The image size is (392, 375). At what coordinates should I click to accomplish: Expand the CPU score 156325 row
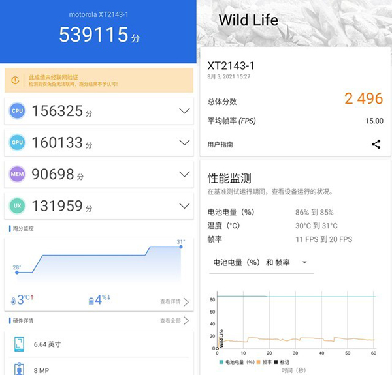click(184, 112)
